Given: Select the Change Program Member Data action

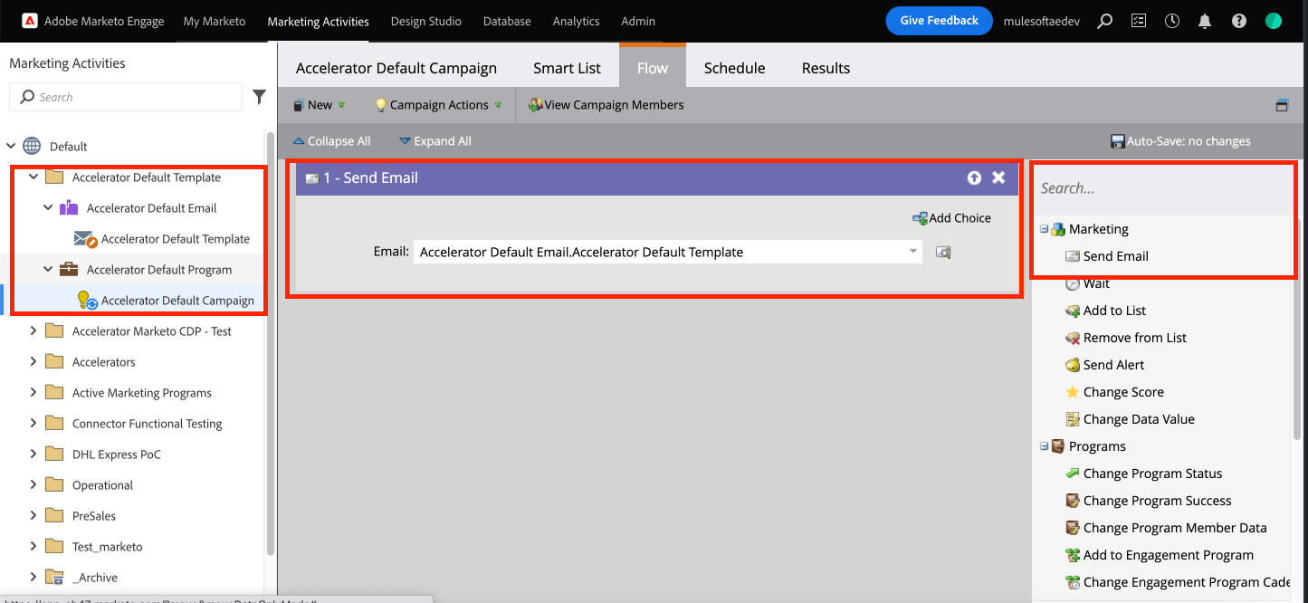Looking at the screenshot, I should (x=1165, y=528).
